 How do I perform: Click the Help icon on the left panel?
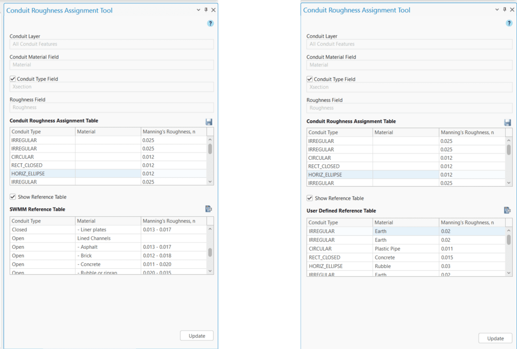coord(210,23)
